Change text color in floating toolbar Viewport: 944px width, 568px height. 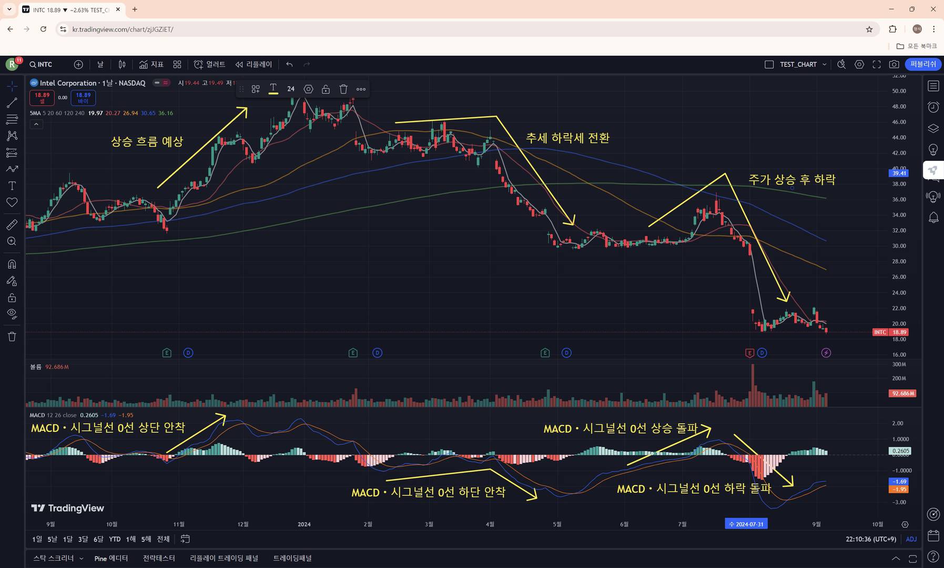pyautogui.click(x=273, y=89)
